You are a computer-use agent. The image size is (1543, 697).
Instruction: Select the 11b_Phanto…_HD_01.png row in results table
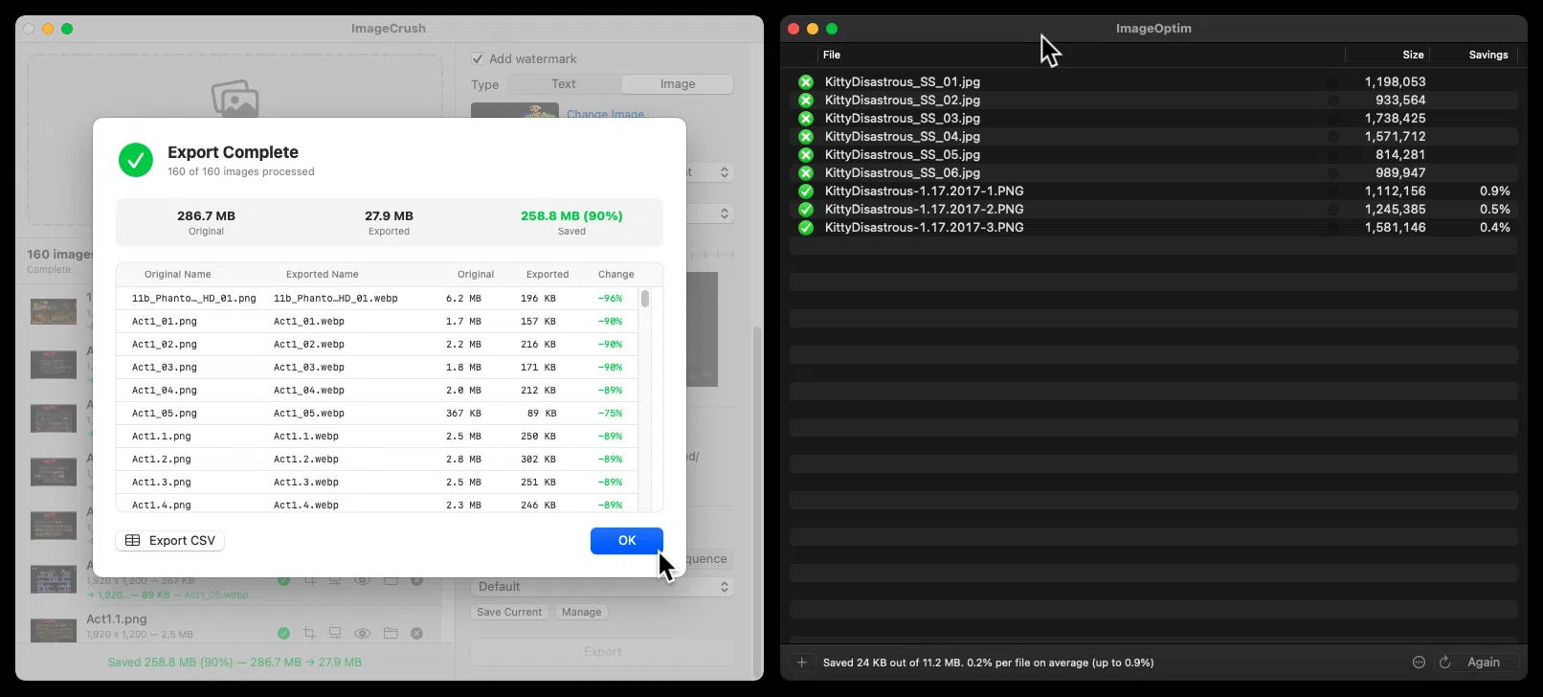click(x=377, y=299)
